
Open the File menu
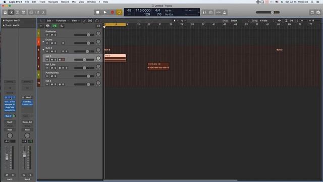(27, 2)
